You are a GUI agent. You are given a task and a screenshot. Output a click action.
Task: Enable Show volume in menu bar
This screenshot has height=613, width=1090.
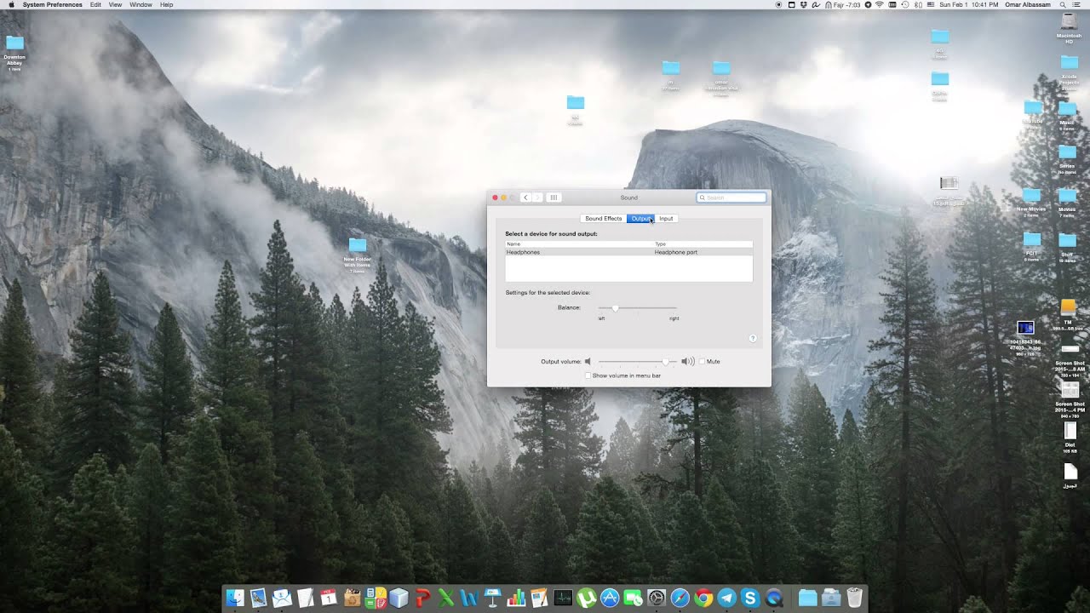point(588,375)
